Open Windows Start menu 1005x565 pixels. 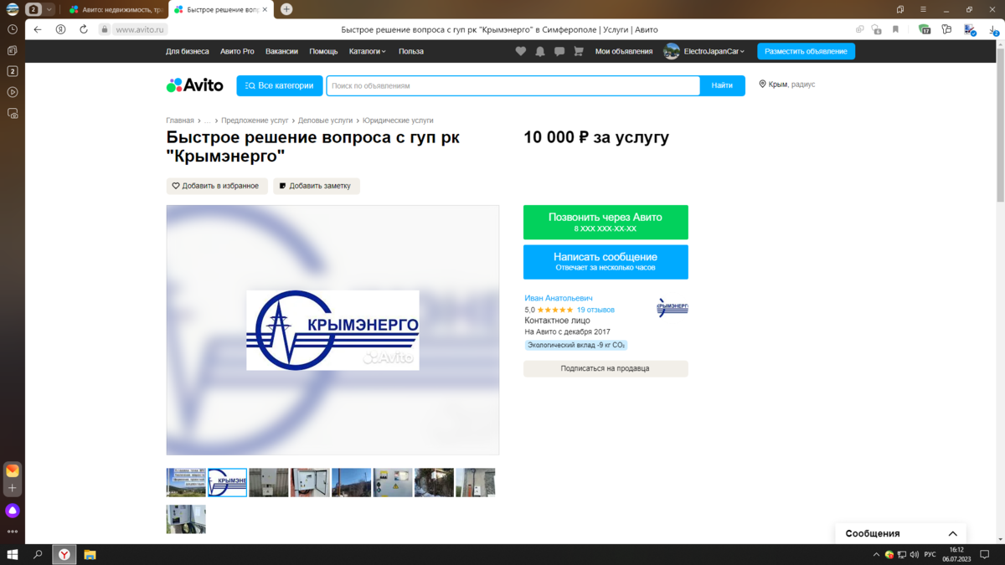tap(13, 554)
